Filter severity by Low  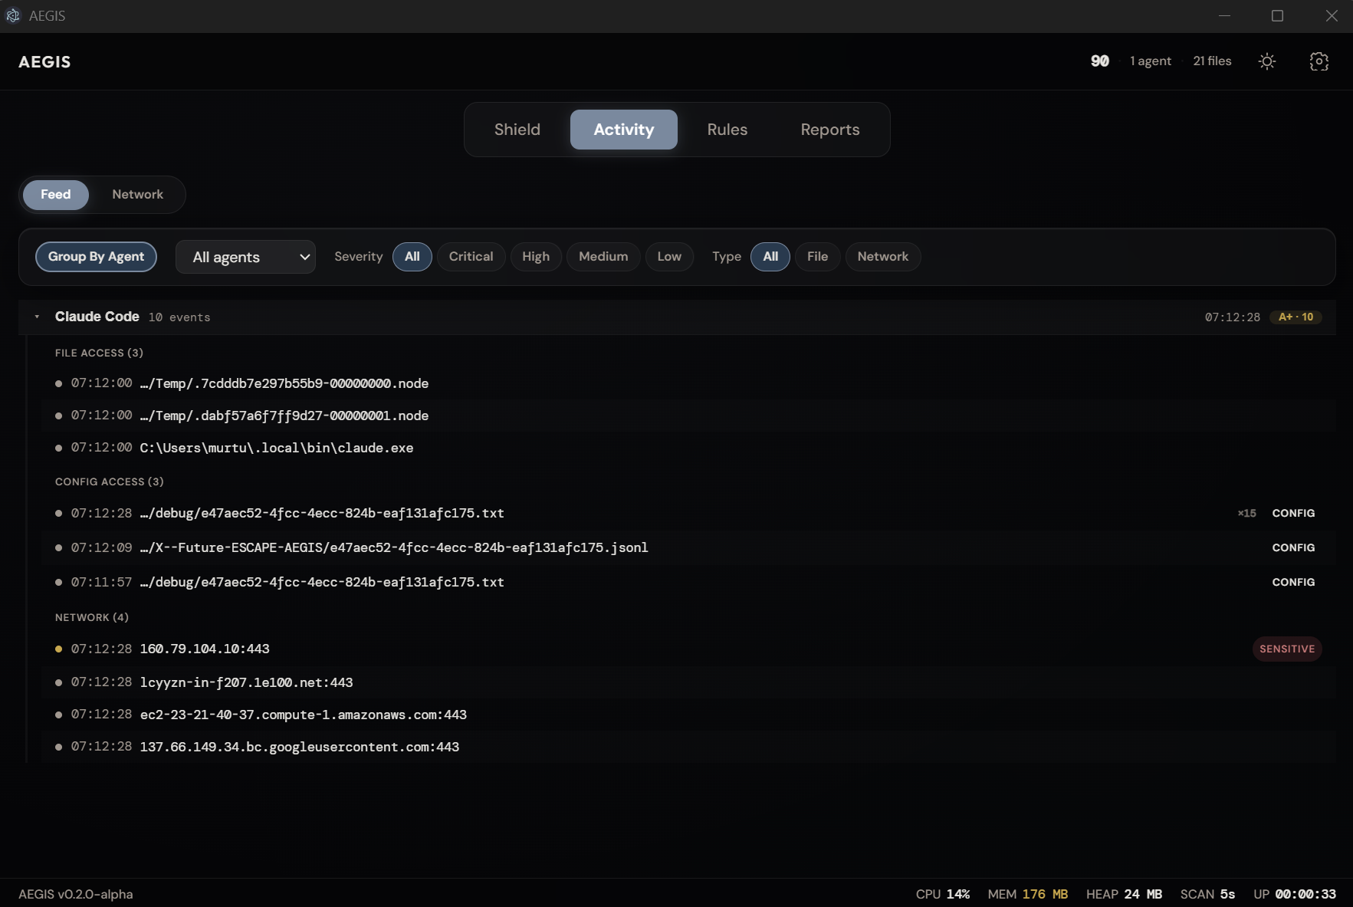[x=669, y=257]
